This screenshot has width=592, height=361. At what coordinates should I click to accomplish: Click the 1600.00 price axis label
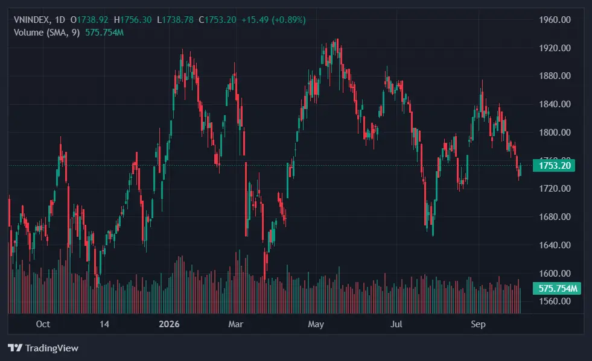(555, 274)
